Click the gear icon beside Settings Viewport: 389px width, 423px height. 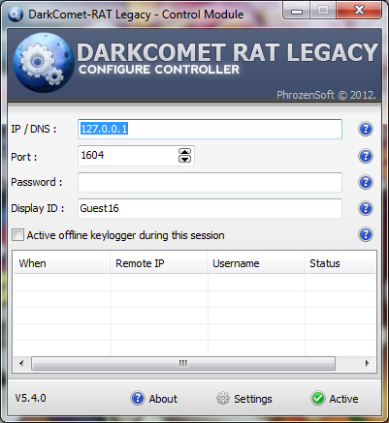(x=223, y=398)
